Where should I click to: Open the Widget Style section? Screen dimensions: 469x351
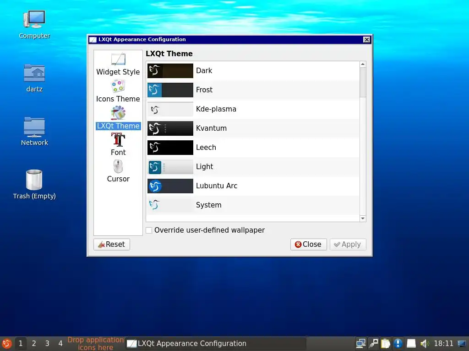(x=118, y=64)
